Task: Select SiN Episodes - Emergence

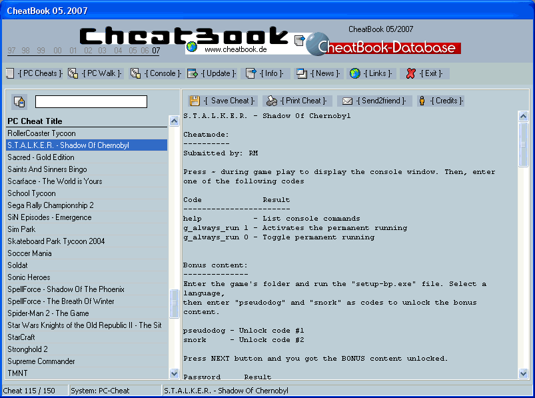Action: [87, 217]
